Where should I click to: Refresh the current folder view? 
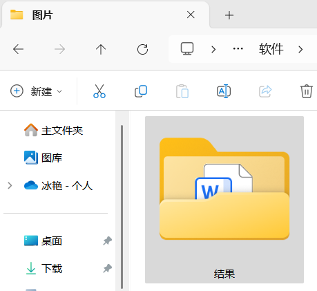tap(142, 49)
